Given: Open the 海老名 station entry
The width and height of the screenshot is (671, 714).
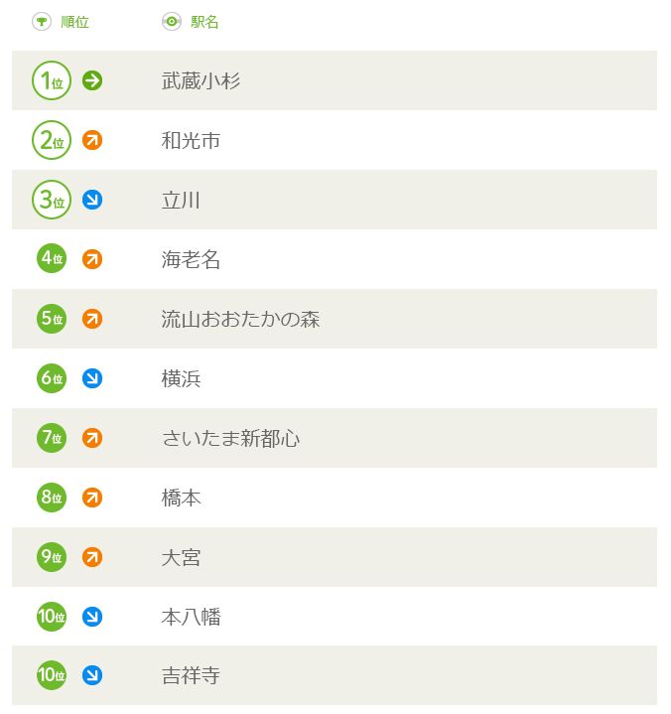Looking at the screenshot, I should [191, 259].
